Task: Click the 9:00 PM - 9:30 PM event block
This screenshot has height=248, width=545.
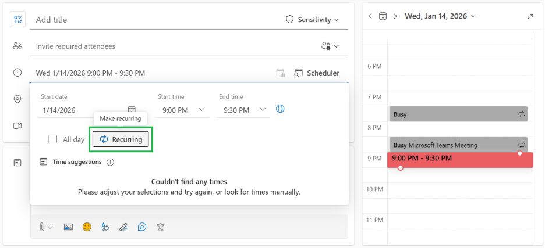Action: 460,160
